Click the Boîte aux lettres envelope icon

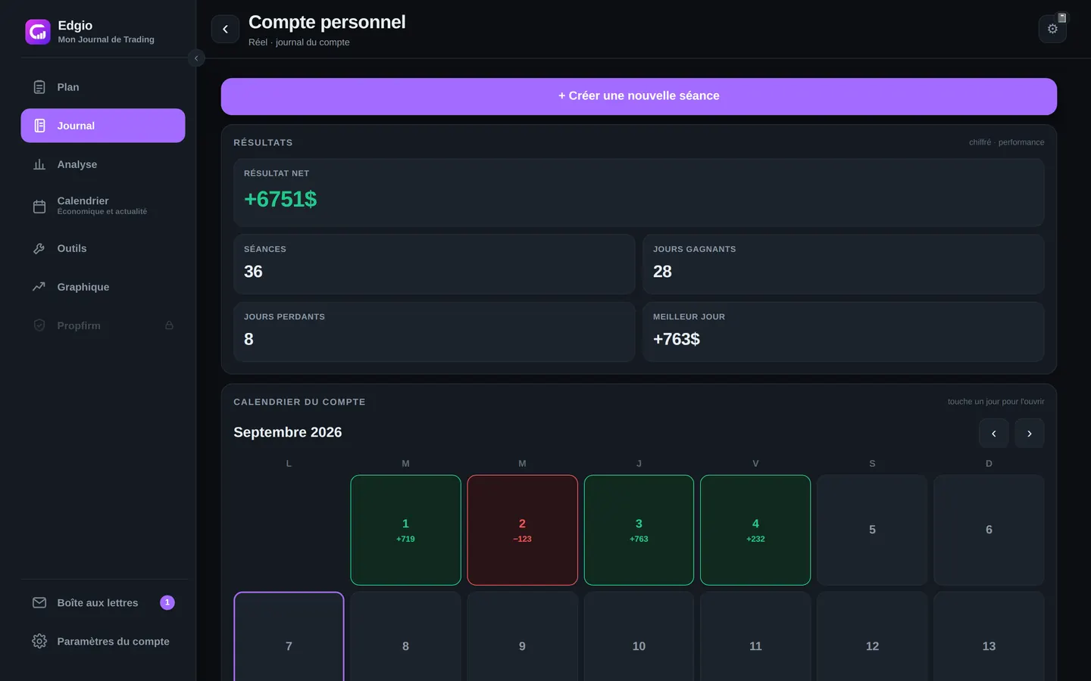tap(39, 602)
